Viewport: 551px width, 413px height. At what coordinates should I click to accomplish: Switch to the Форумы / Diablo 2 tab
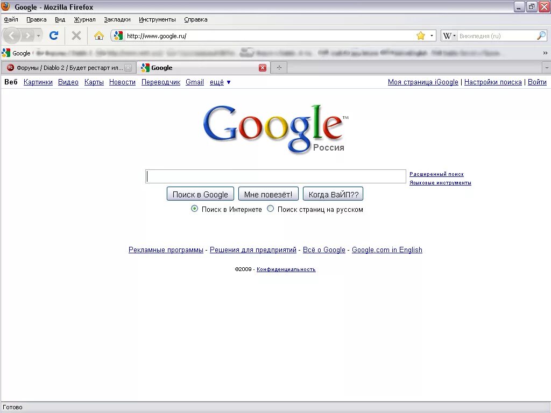pyautogui.click(x=68, y=68)
